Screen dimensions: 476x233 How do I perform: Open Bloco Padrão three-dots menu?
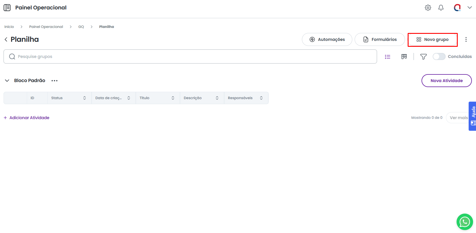[54, 81]
